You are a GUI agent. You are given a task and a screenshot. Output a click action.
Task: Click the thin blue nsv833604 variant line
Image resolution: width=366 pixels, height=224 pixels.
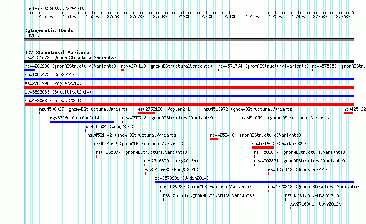point(220,130)
